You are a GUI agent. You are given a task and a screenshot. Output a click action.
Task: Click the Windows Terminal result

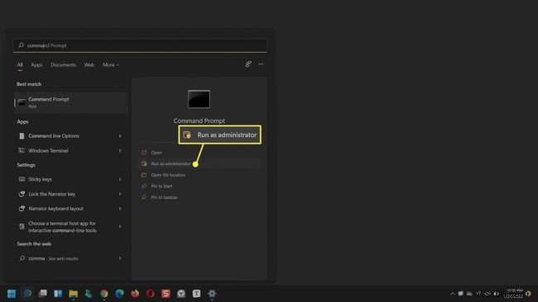71,150
